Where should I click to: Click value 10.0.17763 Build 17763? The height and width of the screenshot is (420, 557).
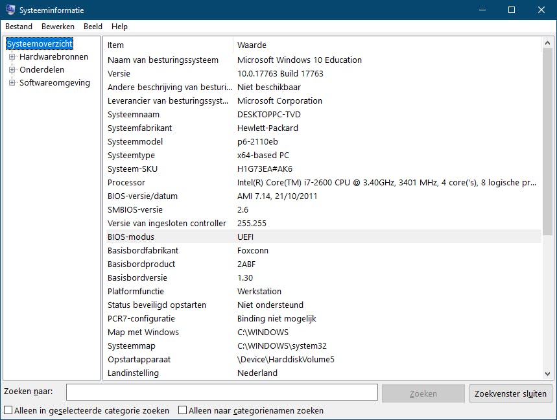point(280,73)
